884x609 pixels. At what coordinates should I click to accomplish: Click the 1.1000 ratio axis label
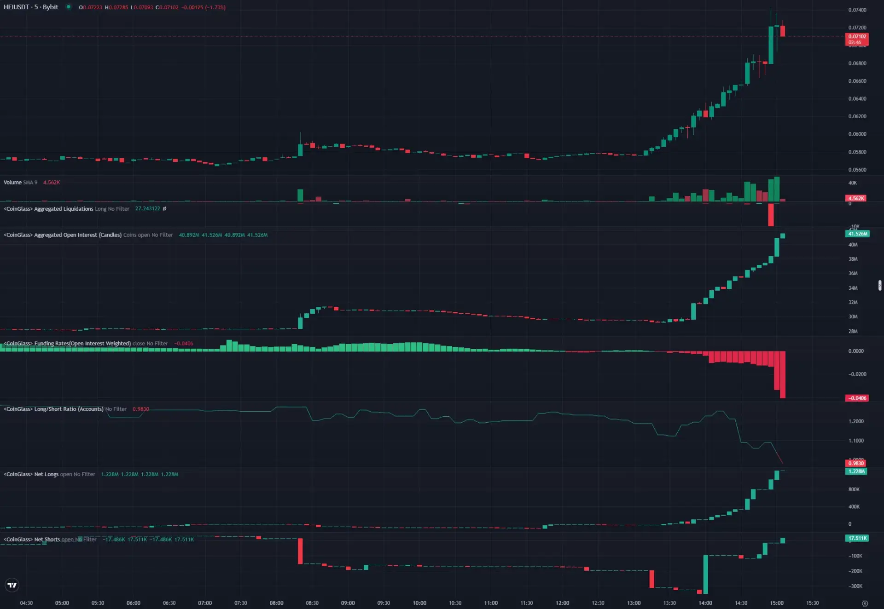click(856, 441)
